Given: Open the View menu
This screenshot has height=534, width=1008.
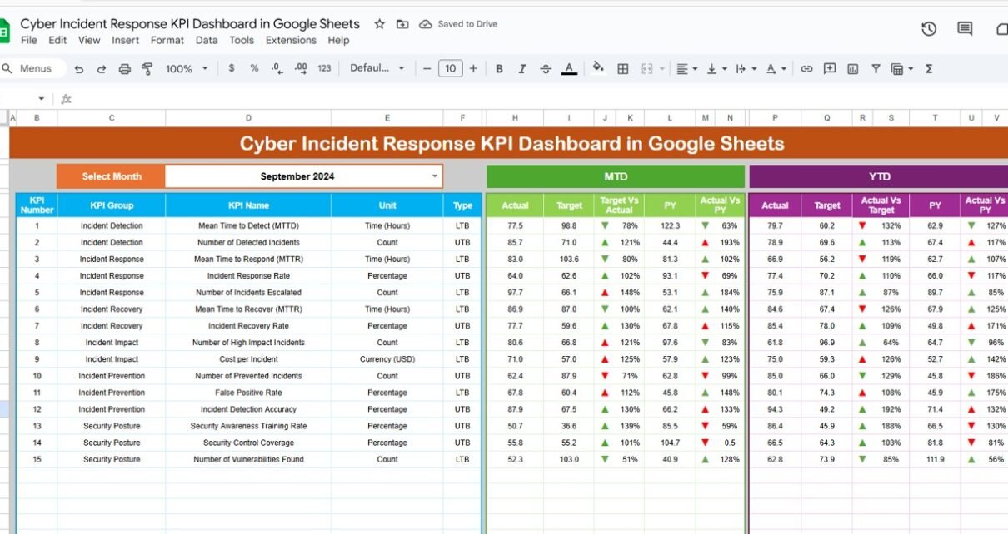Looking at the screenshot, I should (89, 40).
